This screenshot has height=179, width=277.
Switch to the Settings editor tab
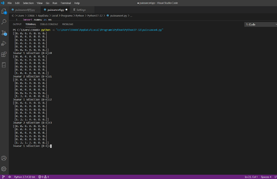(x=81, y=10)
